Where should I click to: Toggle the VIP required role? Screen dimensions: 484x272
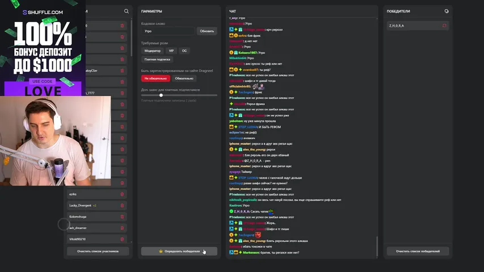[171, 50]
